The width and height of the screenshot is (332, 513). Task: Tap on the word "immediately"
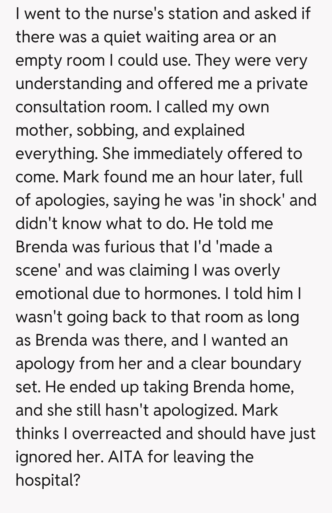click(x=178, y=154)
